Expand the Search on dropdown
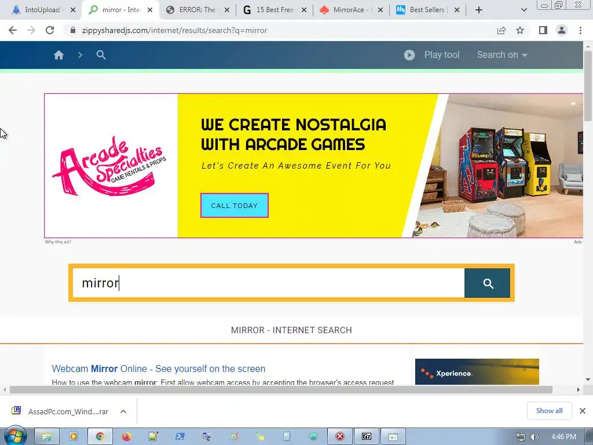The height and width of the screenshot is (445, 593). click(x=502, y=55)
